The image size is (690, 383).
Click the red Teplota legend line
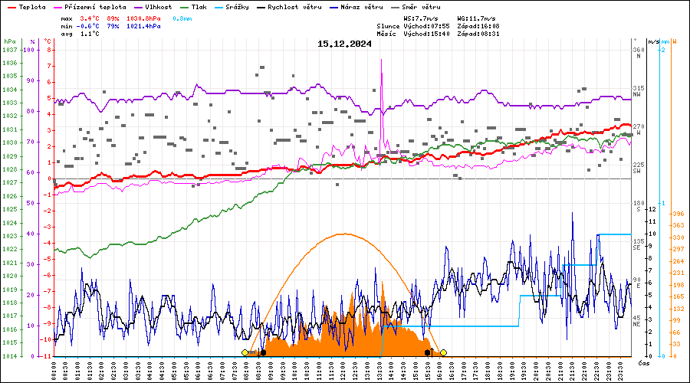pyautogui.click(x=11, y=6)
